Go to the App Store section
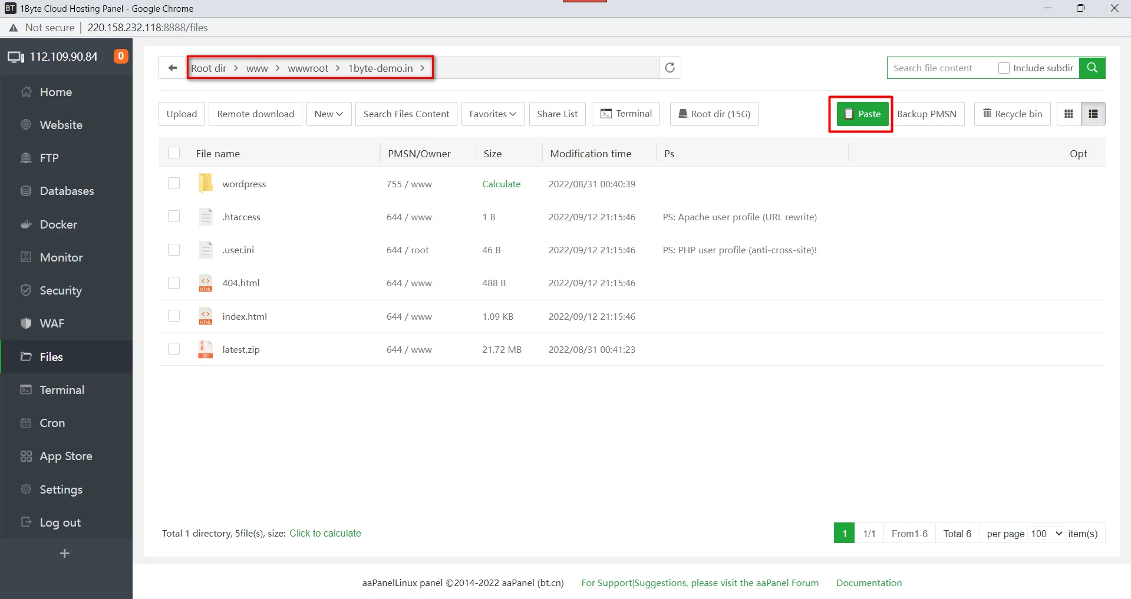Viewport: 1131px width, 599px height. point(66,456)
